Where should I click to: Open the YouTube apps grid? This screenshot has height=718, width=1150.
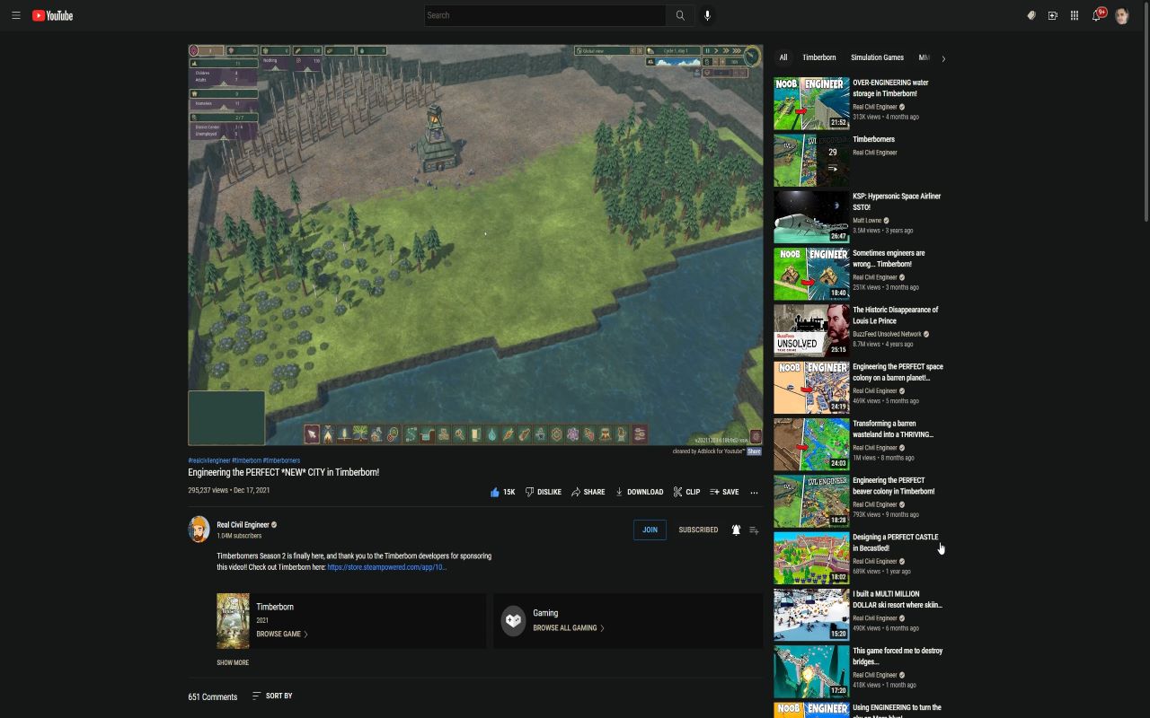(1075, 15)
